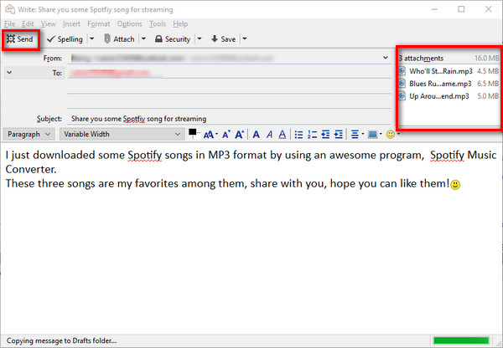The image size is (503, 348).
Task: Open the Security dropdown arrow
Action: (x=200, y=39)
